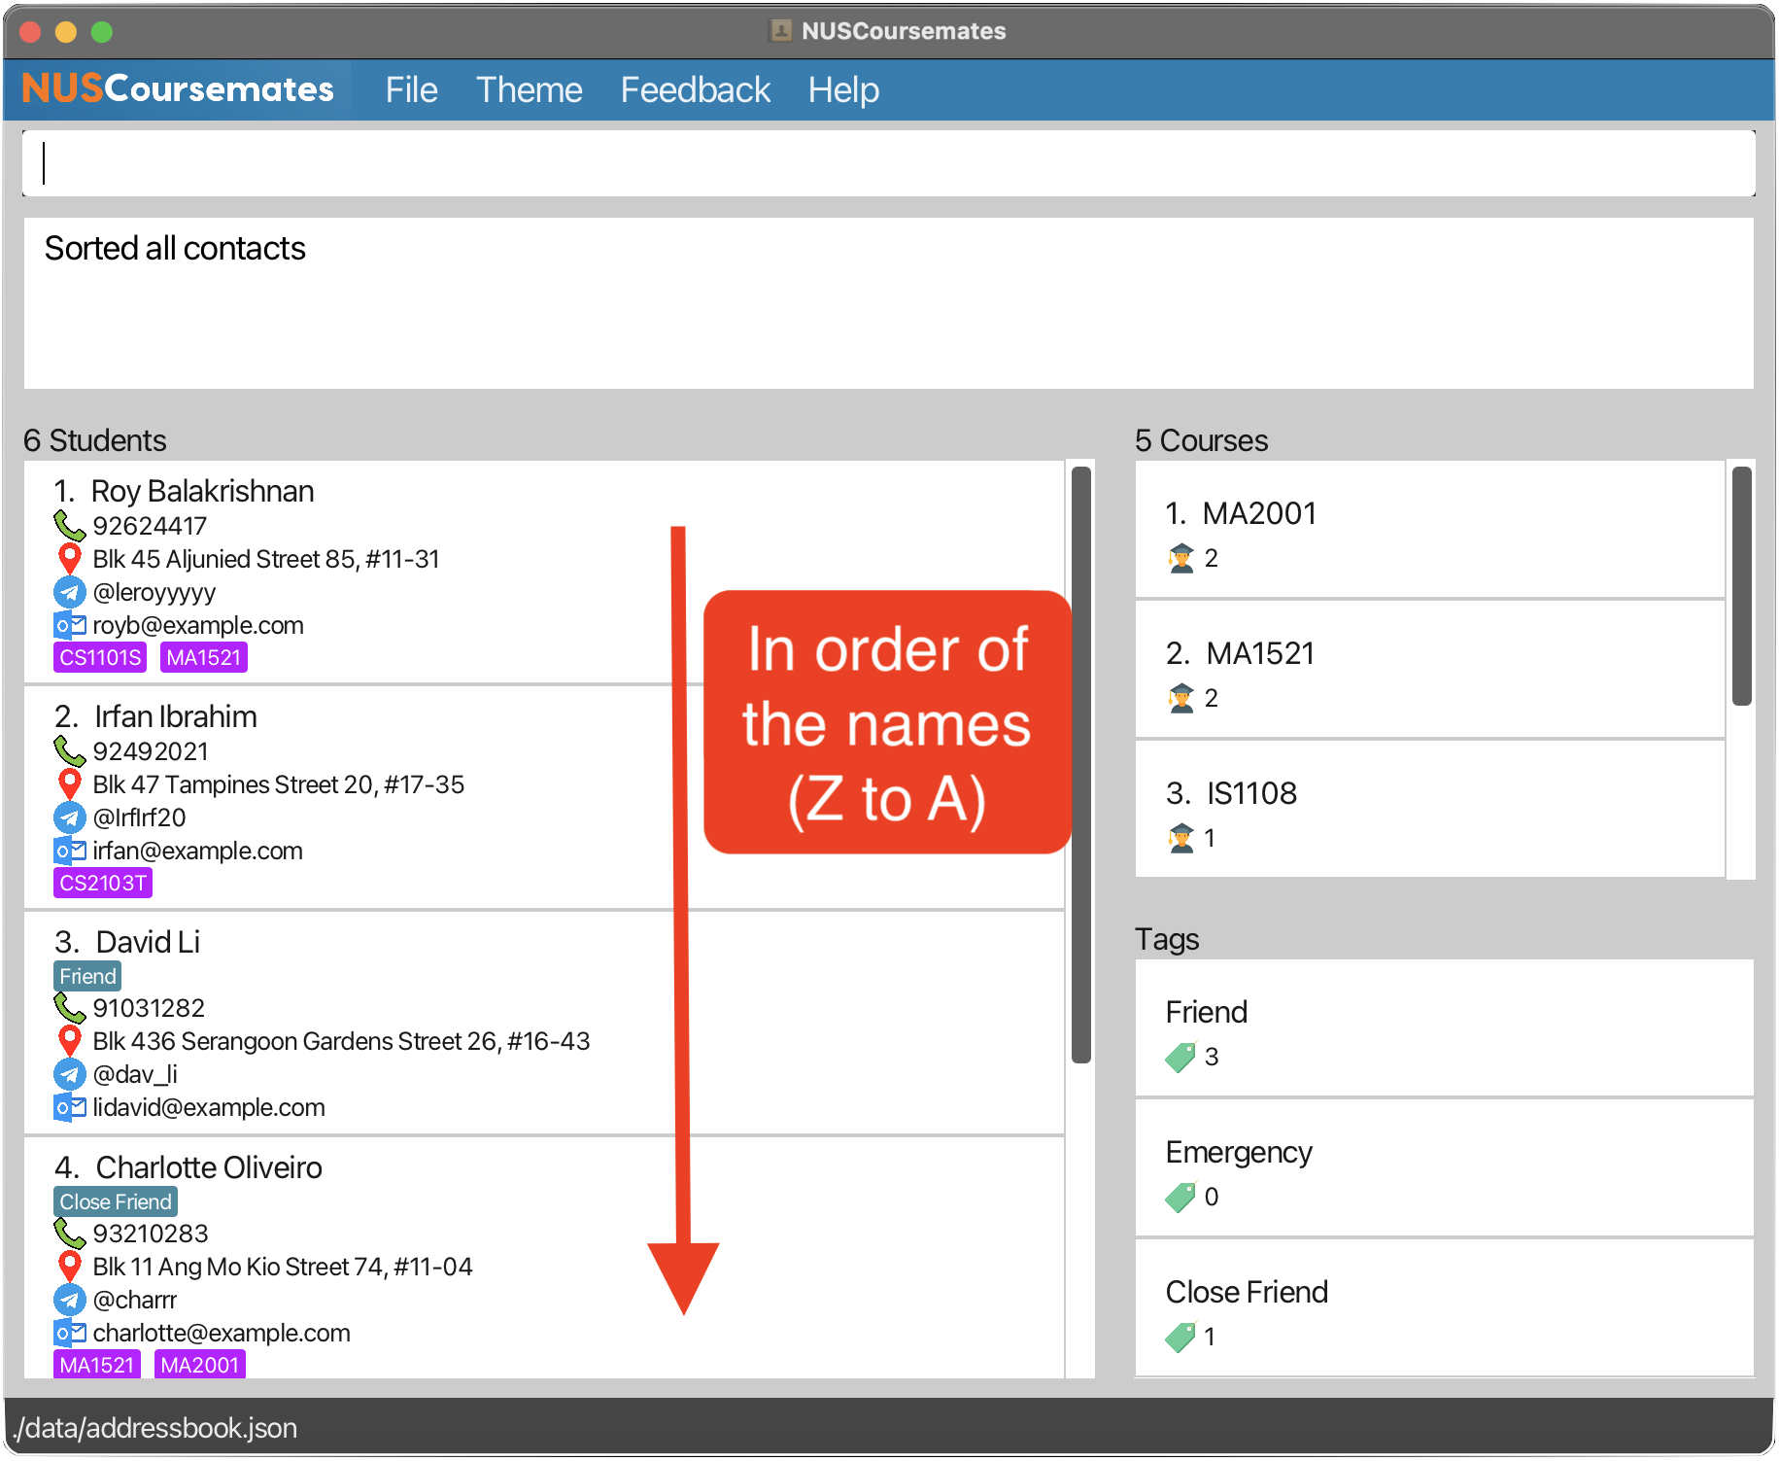Click the email royb@example.com
The image size is (1779, 1461).
(x=198, y=625)
